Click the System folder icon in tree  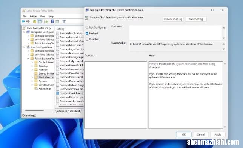(x=36, y=81)
